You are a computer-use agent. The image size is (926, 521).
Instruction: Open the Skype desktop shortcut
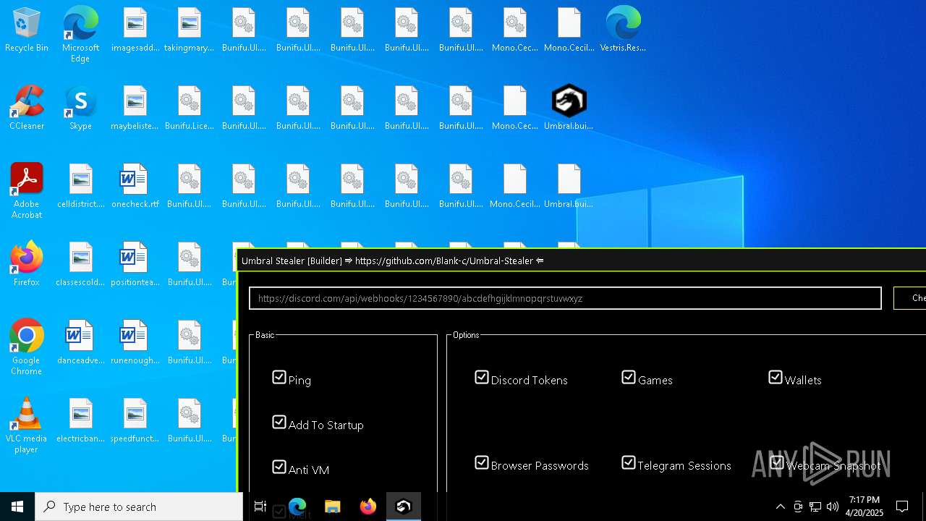(x=80, y=109)
